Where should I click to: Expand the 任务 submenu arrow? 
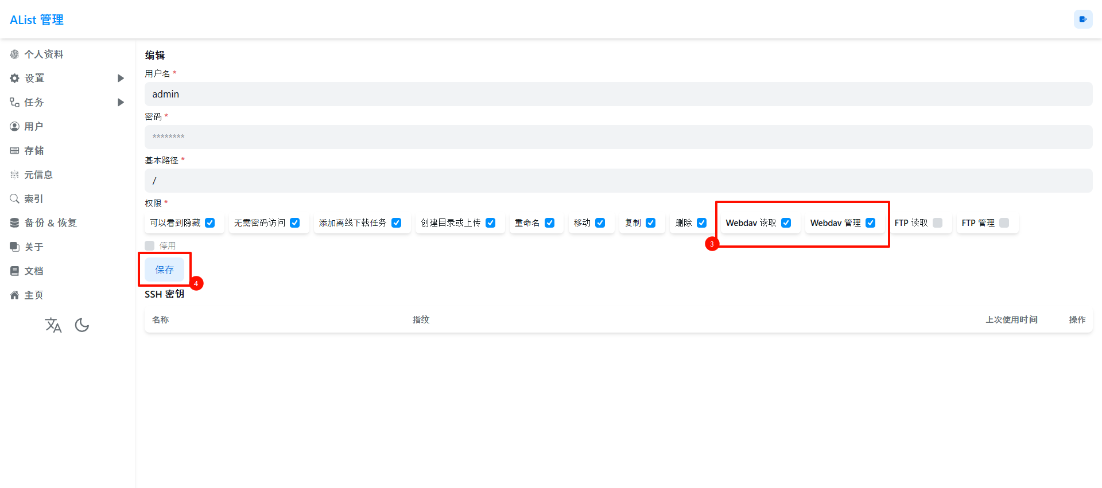tap(121, 103)
